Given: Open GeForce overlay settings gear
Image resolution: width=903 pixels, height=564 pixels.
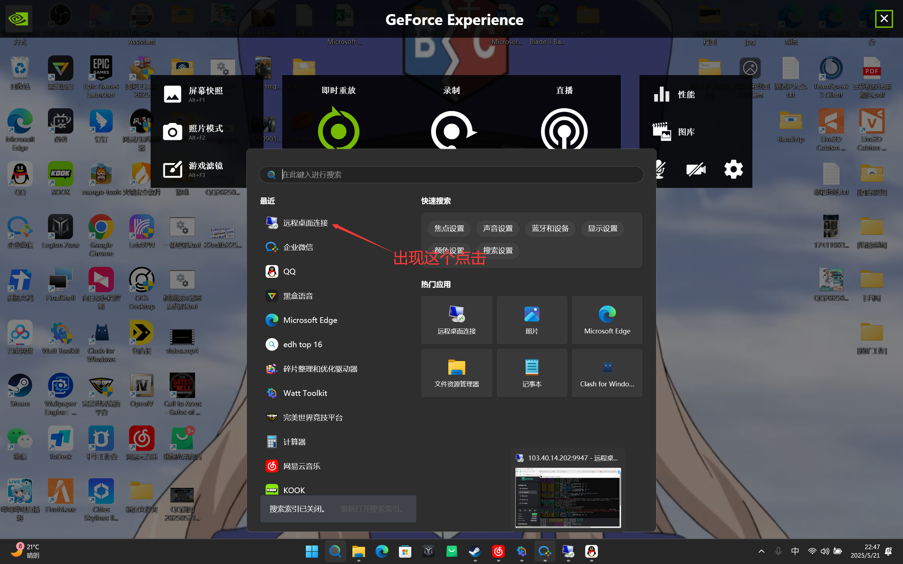Looking at the screenshot, I should pyautogui.click(x=734, y=169).
